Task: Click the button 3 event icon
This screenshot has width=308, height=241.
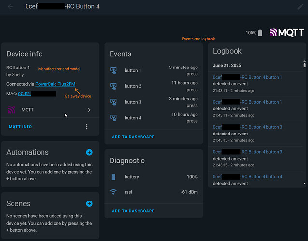Action: pos(113,102)
